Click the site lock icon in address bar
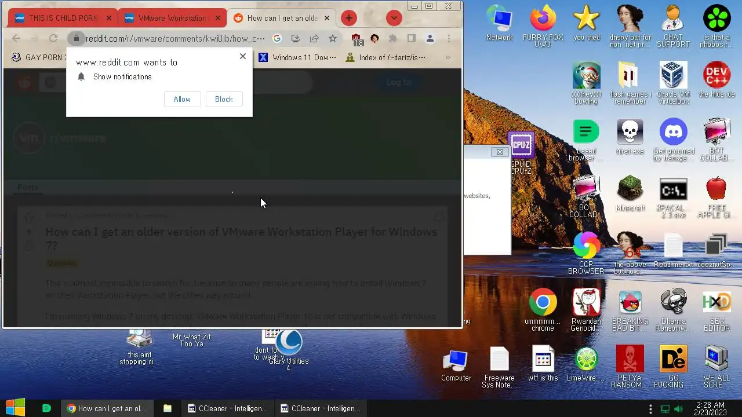 (x=76, y=38)
